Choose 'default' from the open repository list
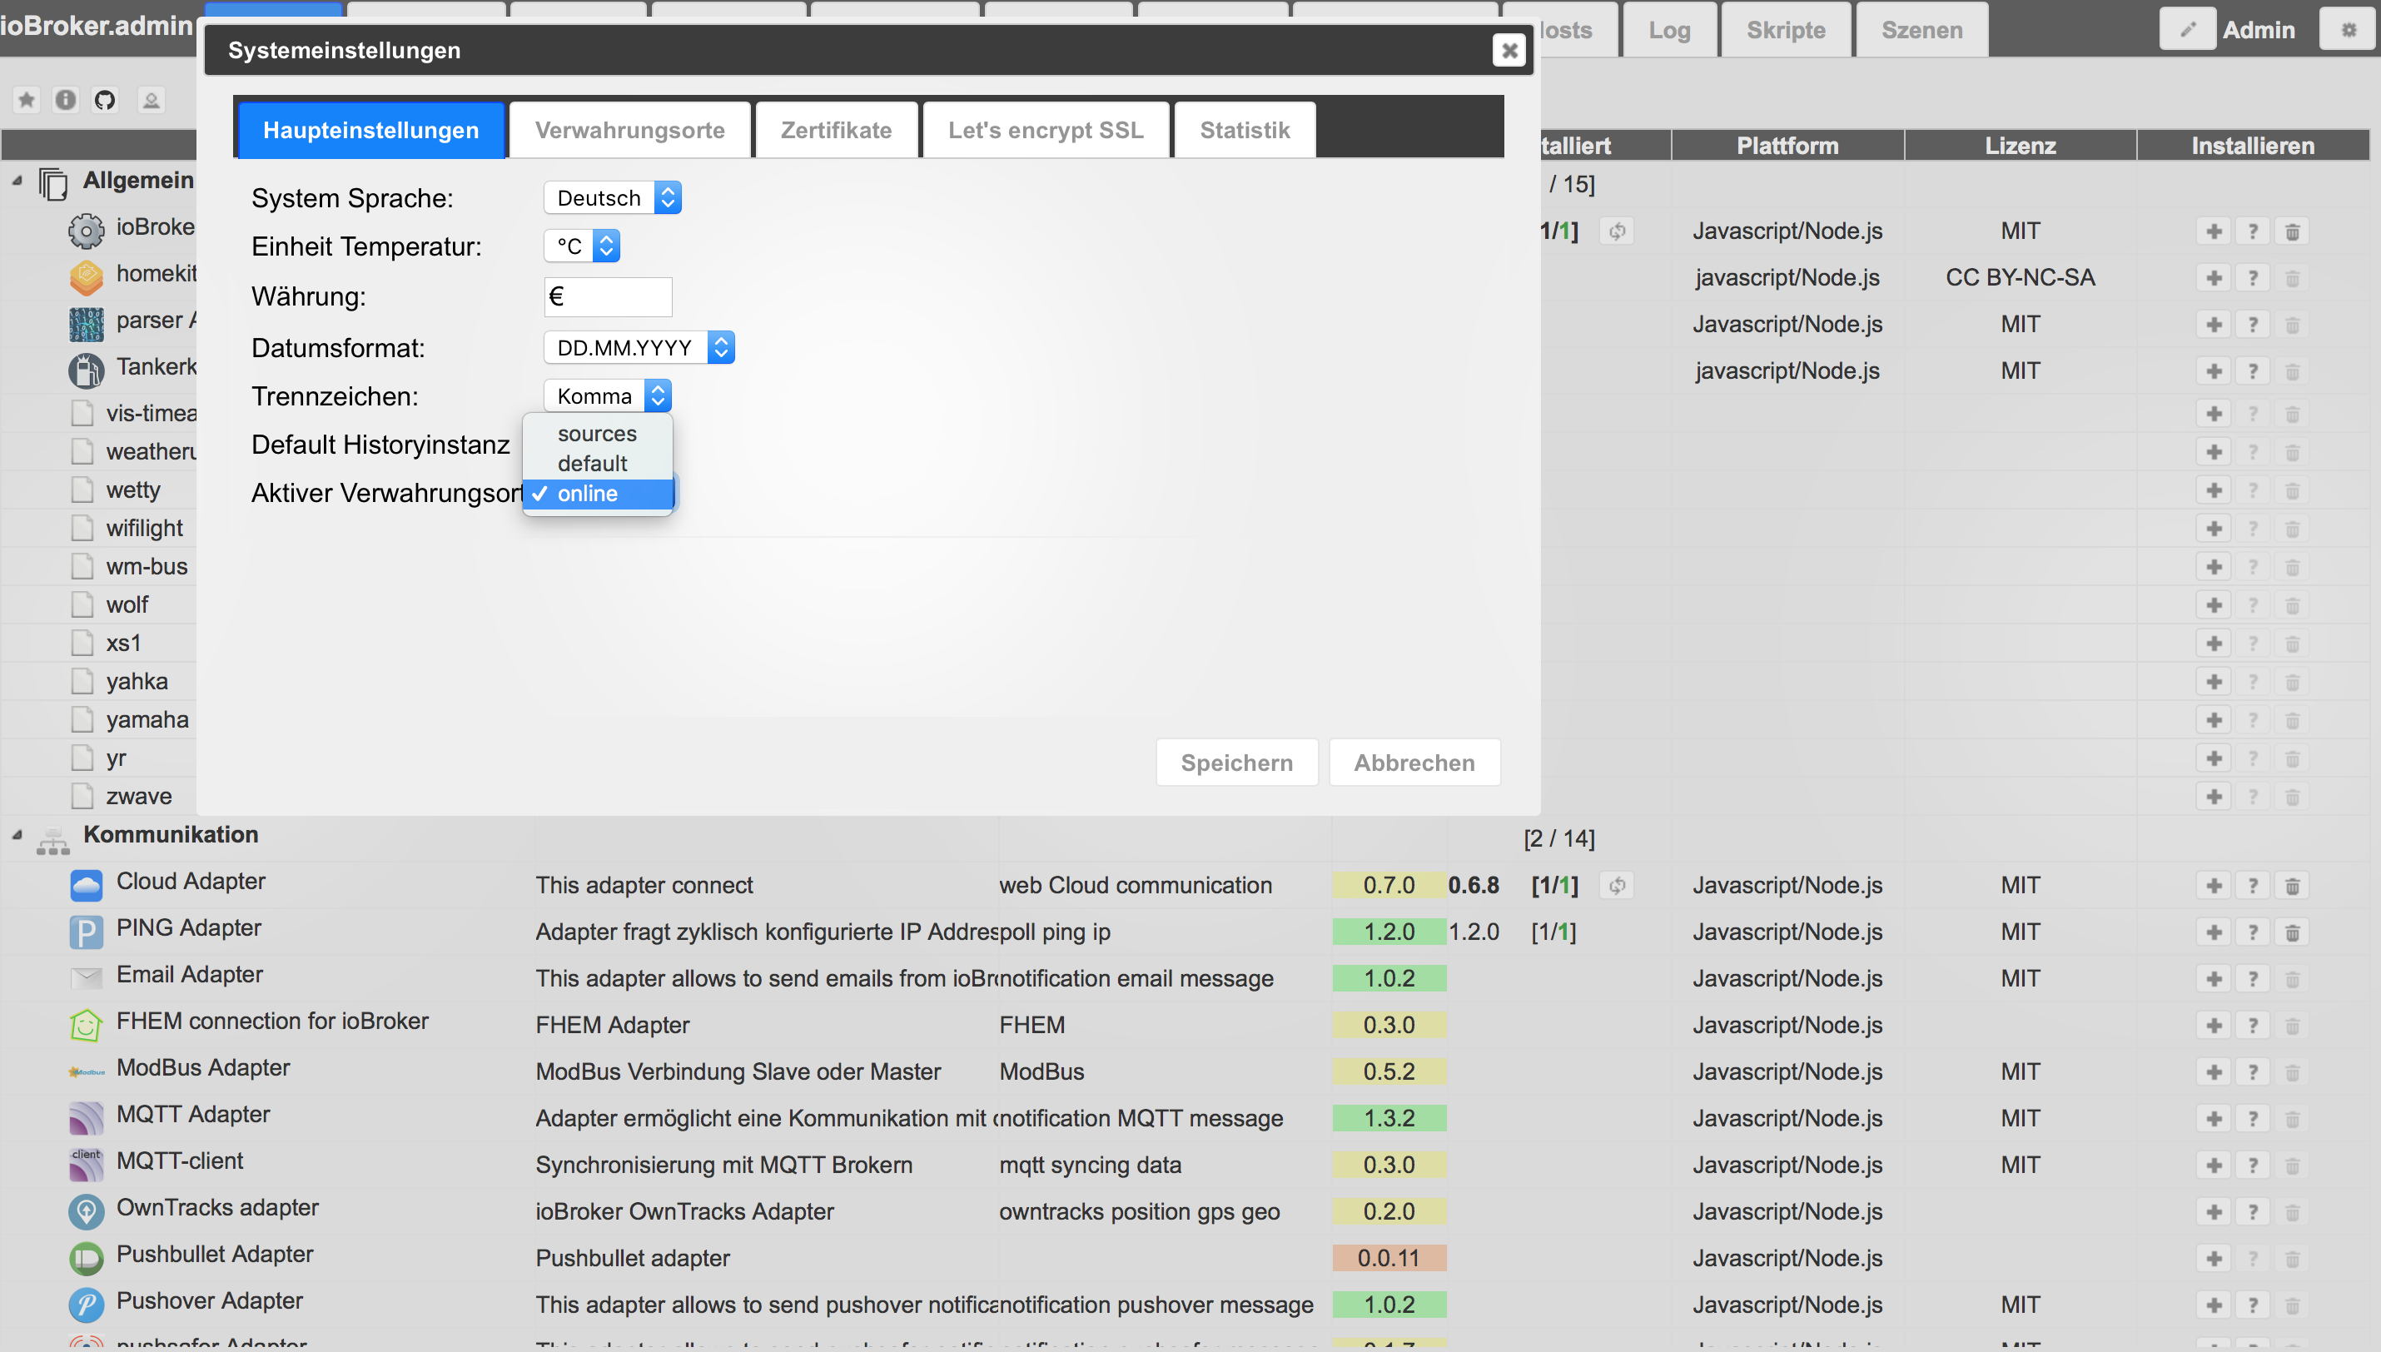This screenshot has height=1352, width=2381. pyautogui.click(x=592, y=464)
